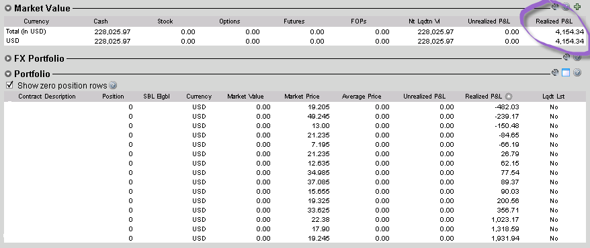Sort by the Portfolio Market Value column
This screenshot has height=248, width=590.
tap(246, 97)
